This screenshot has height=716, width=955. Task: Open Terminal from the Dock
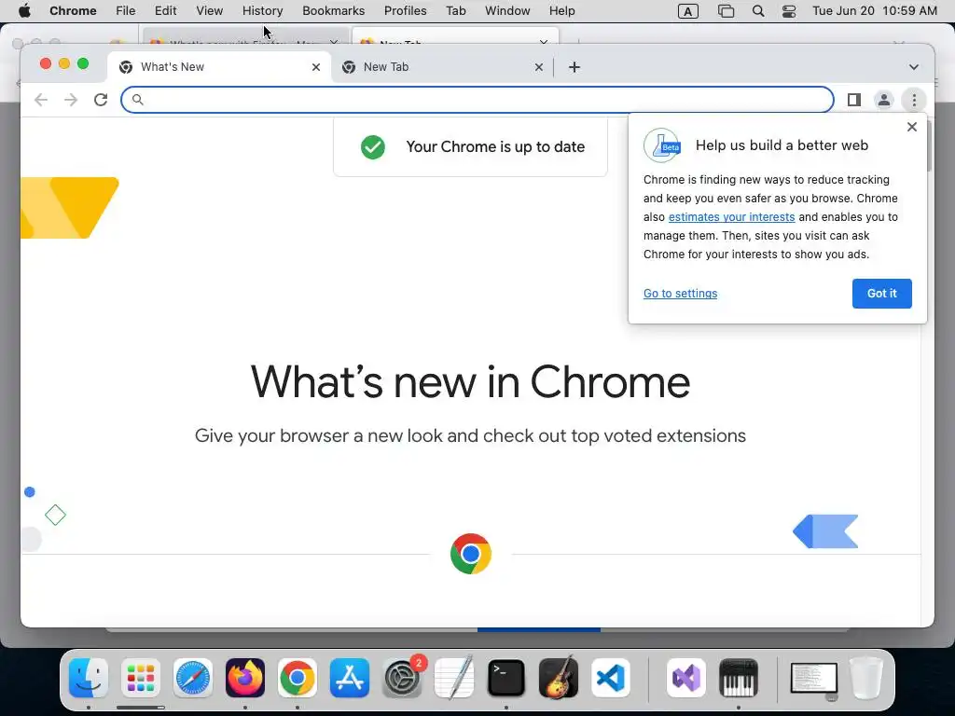[x=506, y=678]
